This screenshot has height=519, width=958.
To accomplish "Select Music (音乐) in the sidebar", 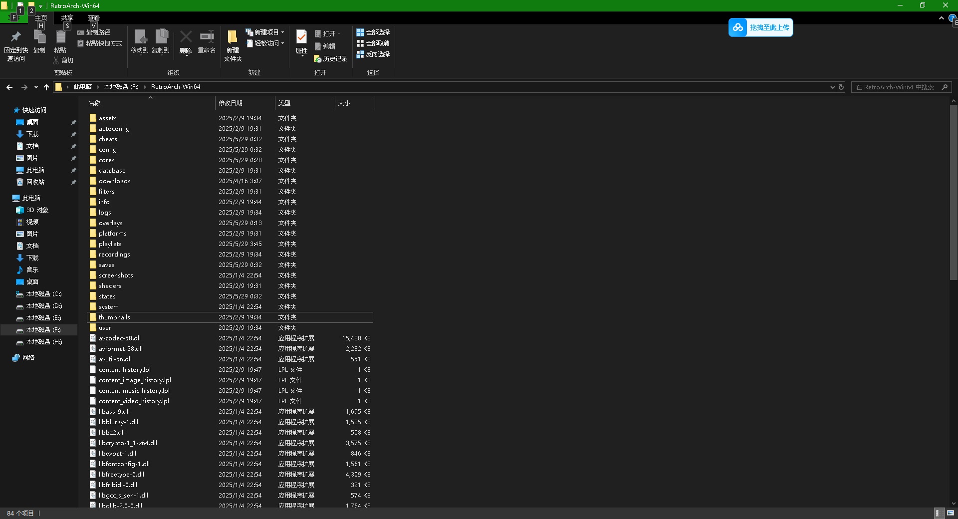I will pyautogui.click(x=32, y=270).
